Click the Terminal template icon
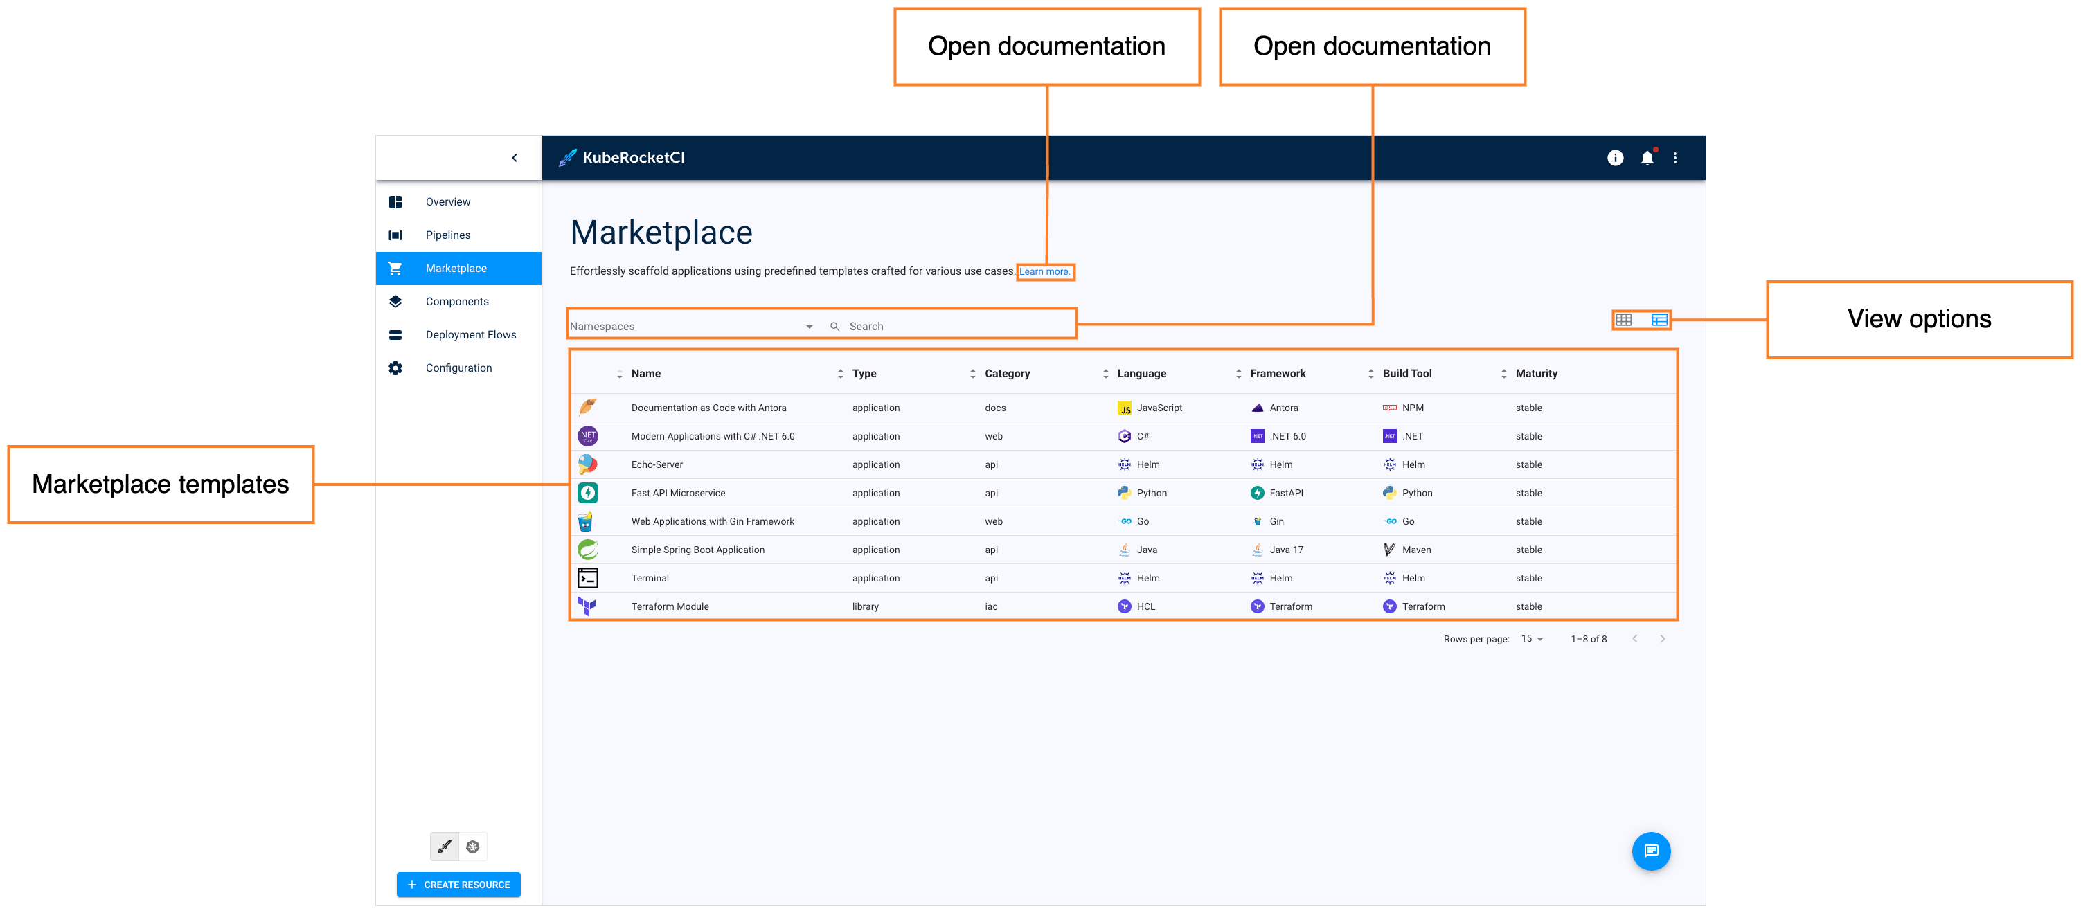 (x=587, y=578)
